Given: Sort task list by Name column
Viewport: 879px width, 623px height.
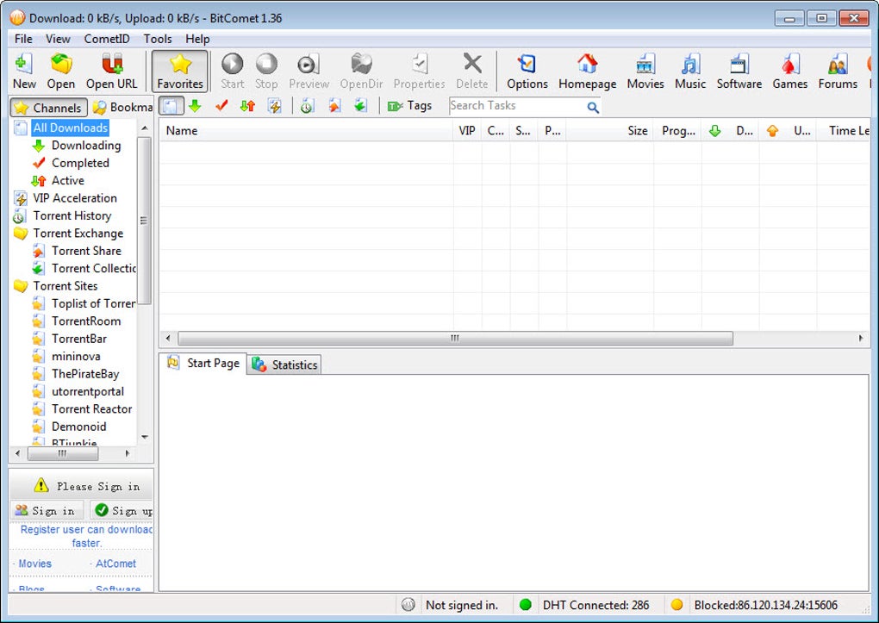Looking at the screenshot, I should point(306,131).
